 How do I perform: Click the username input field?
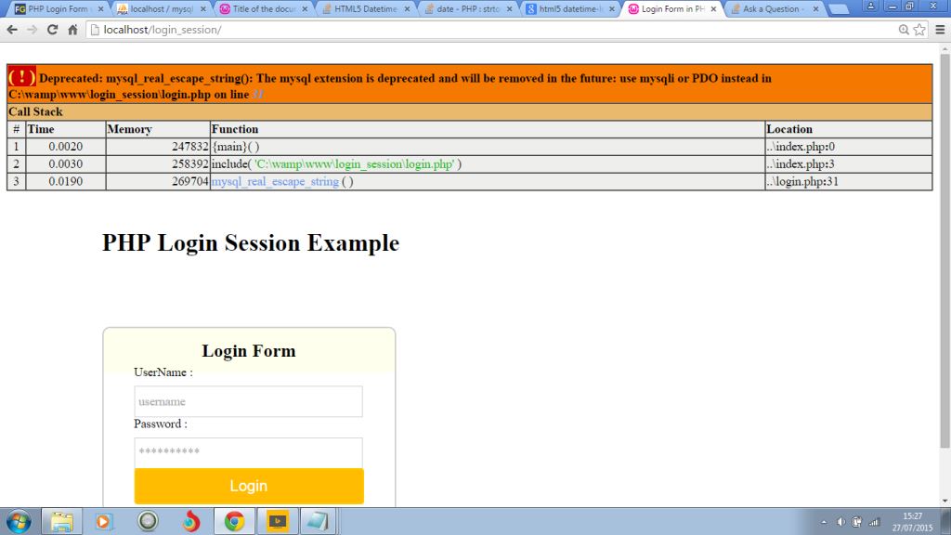point(248,400)
